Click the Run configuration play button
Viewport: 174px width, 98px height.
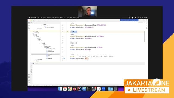(132, 20)
